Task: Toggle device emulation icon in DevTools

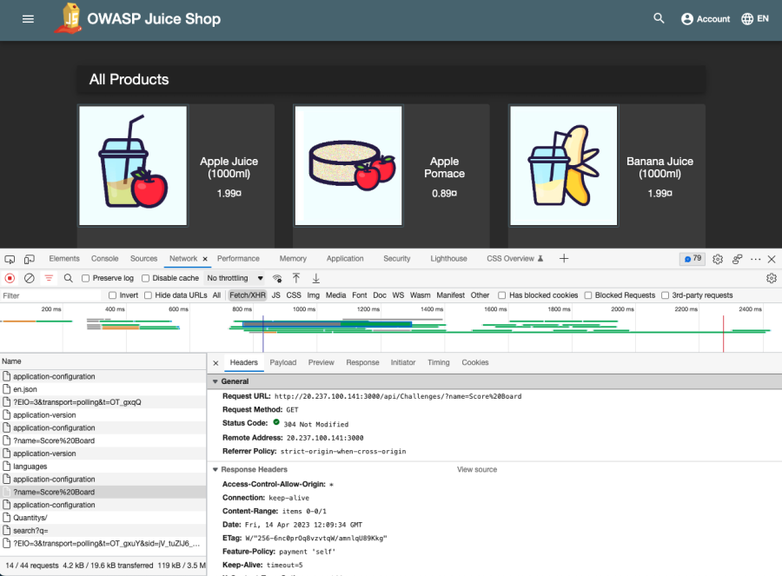Action: 30,259
